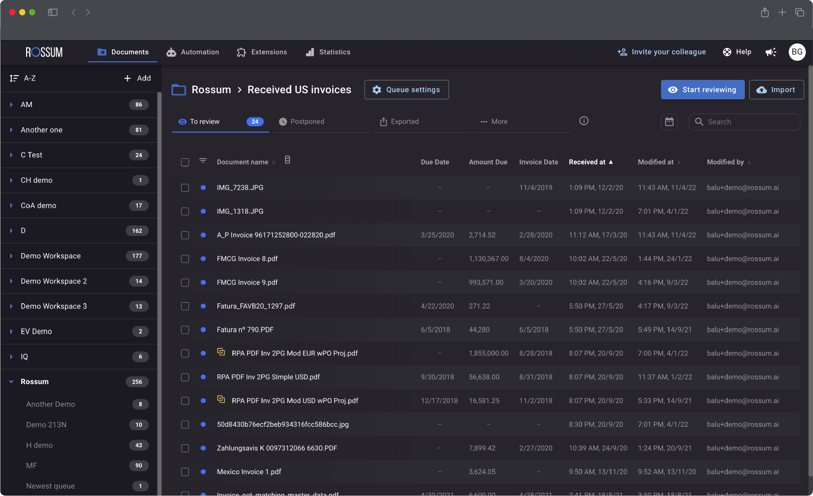Image resolution: width=813 pixels, height=496 pixels.
Task: Click the row density icon beside Document name
Action: [288, 160]
